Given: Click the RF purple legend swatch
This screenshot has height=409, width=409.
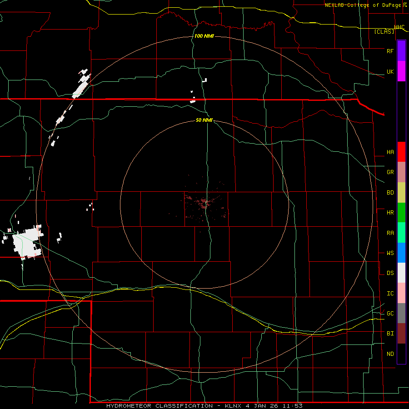Looking at the screenshot, I should [x=401, y=51].
